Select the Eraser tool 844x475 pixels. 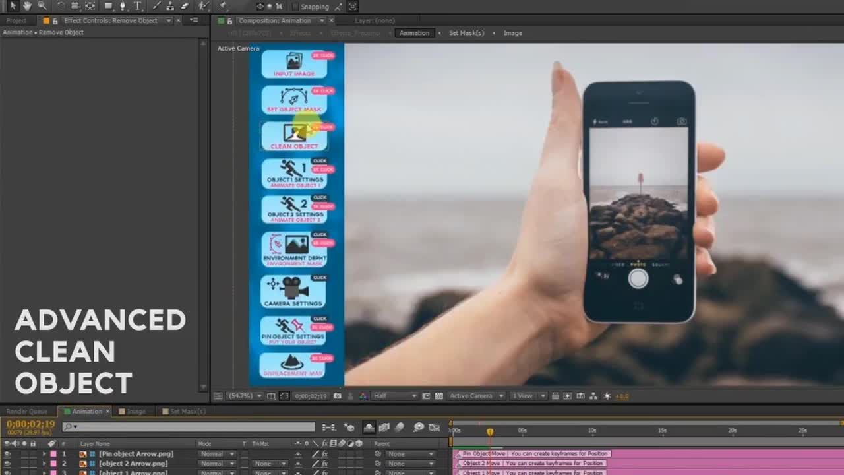click(x=185, y=6)
